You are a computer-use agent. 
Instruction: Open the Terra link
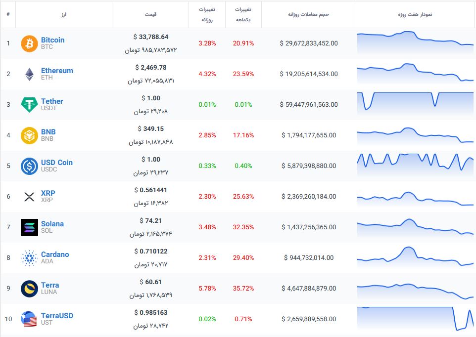click(50, 285)
